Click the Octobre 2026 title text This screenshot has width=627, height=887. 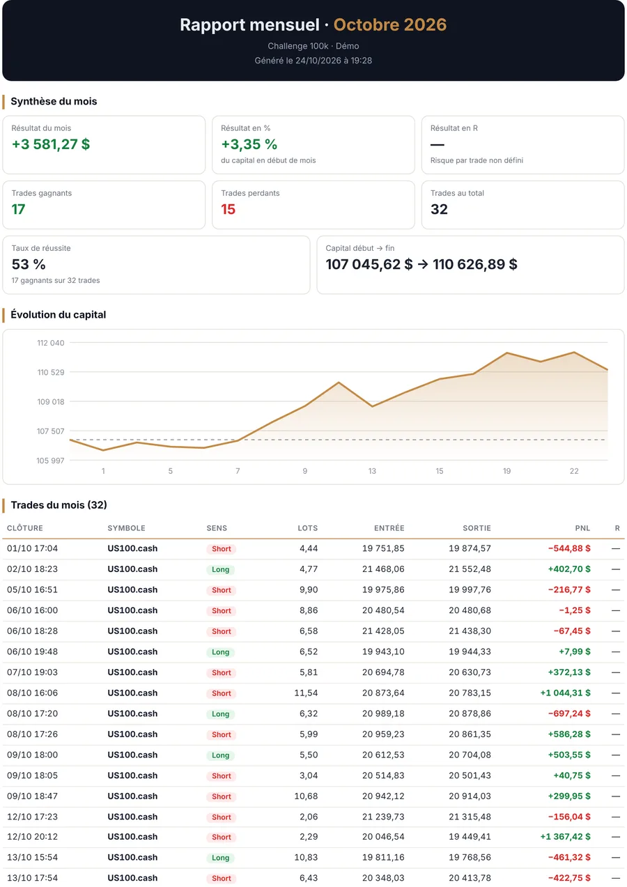click(x=390, y=25)
